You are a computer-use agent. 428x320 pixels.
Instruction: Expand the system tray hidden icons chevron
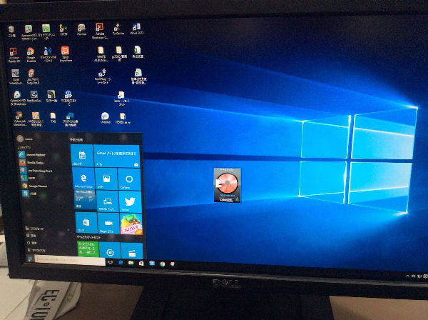pyautogui.click(x=407, y=276)
